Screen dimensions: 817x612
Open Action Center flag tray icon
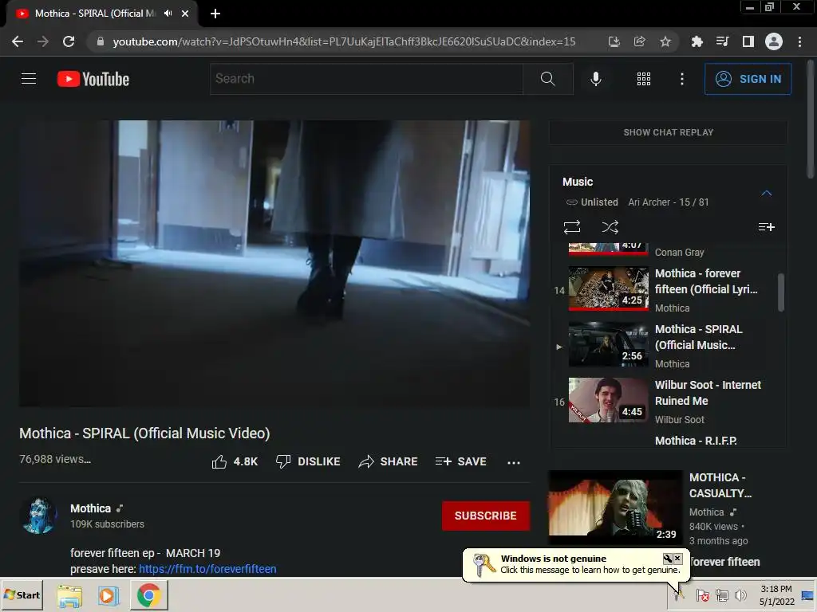[702, 595]
